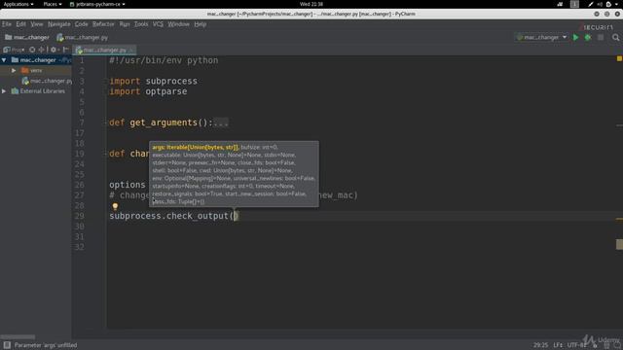623x350 pixels.
Task: Unfold the get_arguments function body
Action: click(x=221, y=122)
